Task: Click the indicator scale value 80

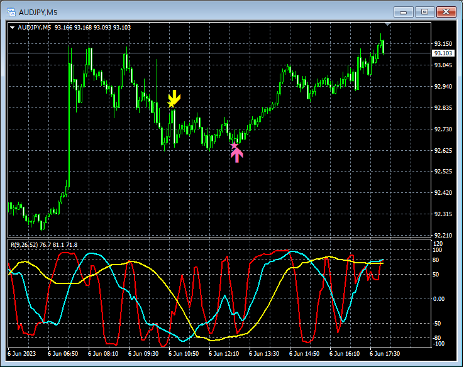Action: click(436, 260)
